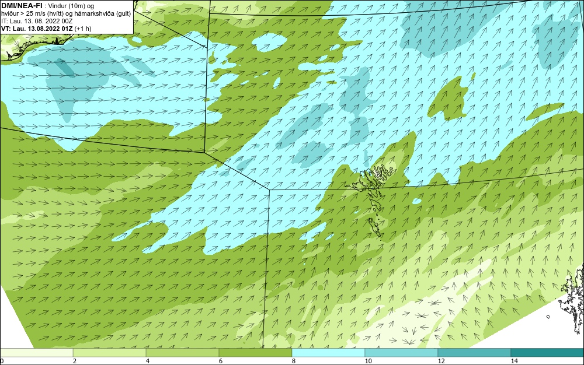Click the 2–4 m/s light green swatch
Viewport: 584px width, 365px height.
(x=110, y=353)
